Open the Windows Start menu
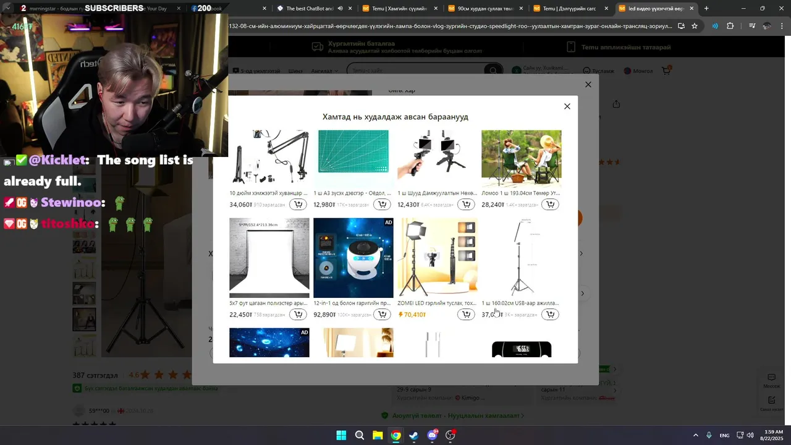This screenshot has width=791, height=445. pyautogui.click(x=341, y=435)
